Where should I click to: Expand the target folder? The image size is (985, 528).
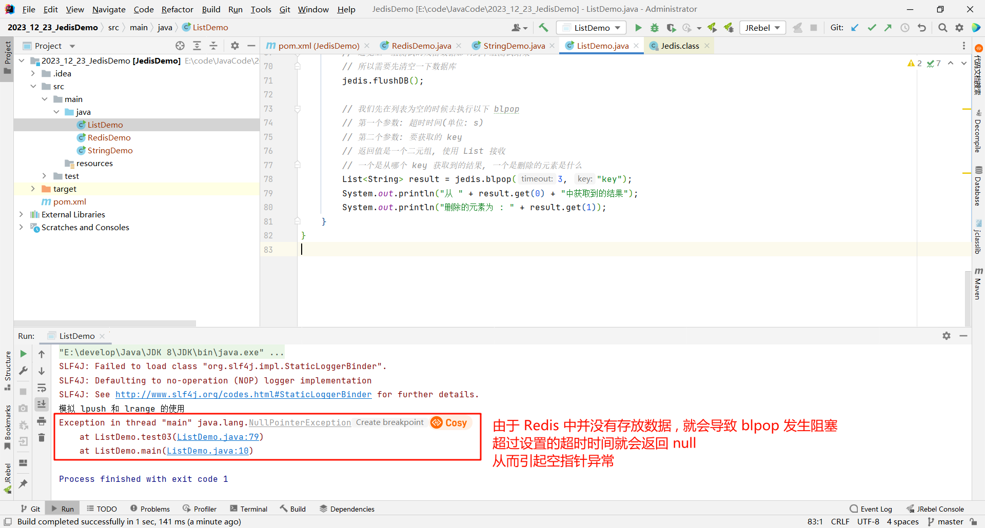(33, 189)
